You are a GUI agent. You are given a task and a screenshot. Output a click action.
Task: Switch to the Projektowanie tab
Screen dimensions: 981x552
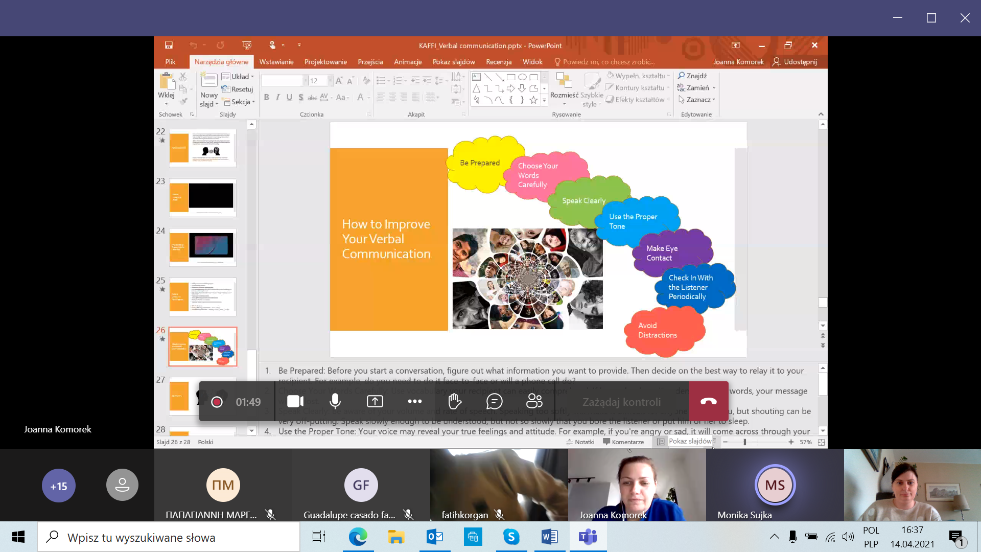[x=325, y=62]
